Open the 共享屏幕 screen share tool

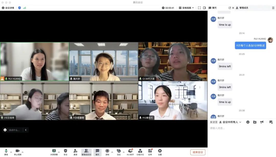[54, 151]
